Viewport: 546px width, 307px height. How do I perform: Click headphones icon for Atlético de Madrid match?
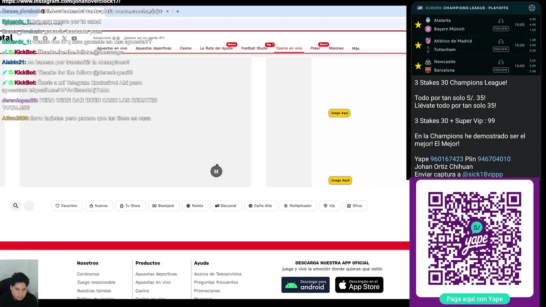501,41
